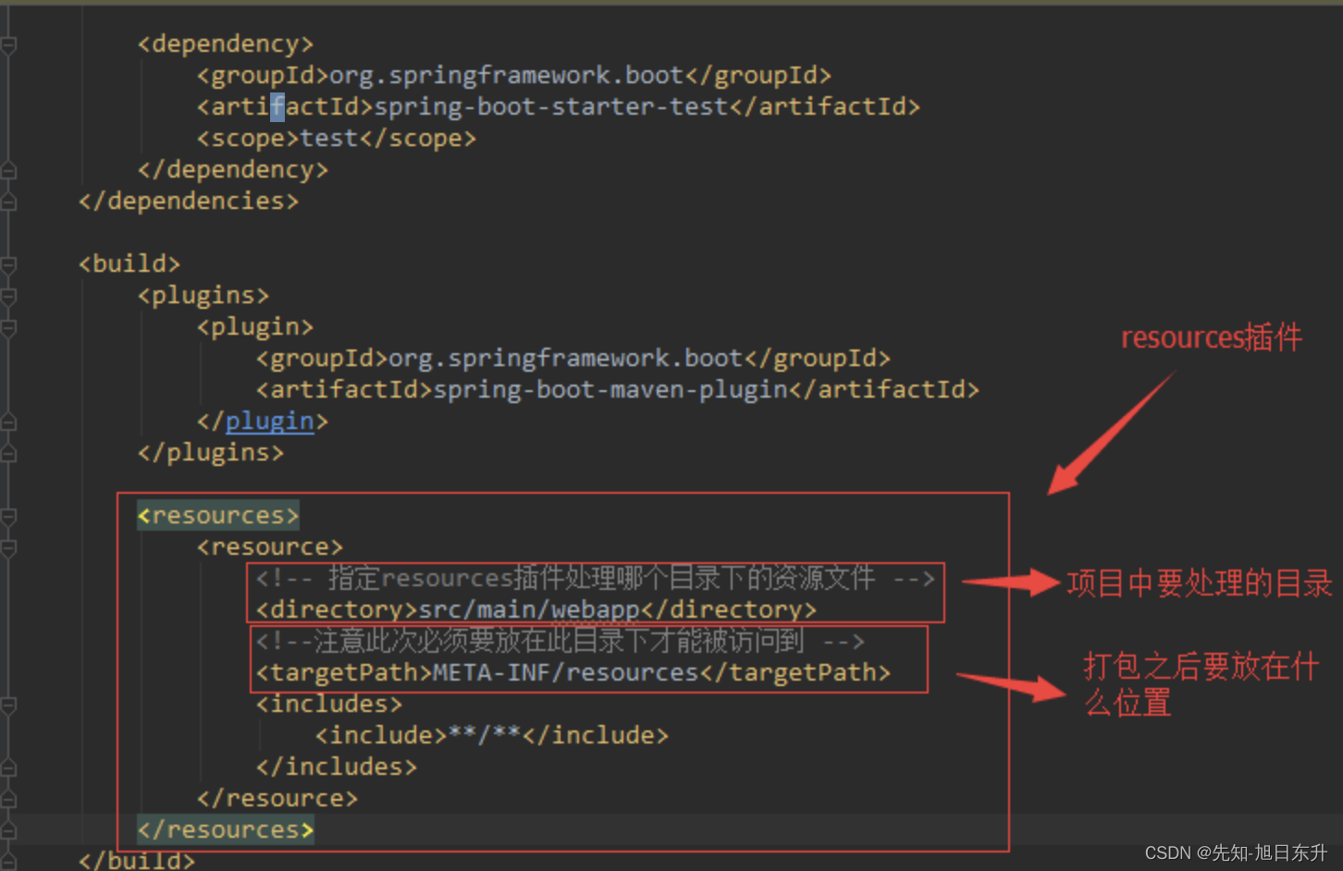Collapse fold marker at </dependency> closing line
Viewport: 1343px width, 871px height.
tap(8, 170)
